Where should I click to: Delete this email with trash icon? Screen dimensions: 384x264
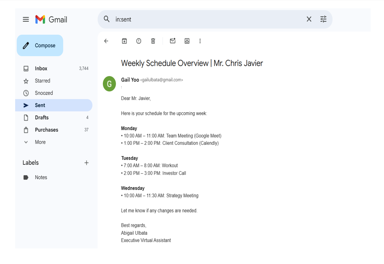coord(153,41)
